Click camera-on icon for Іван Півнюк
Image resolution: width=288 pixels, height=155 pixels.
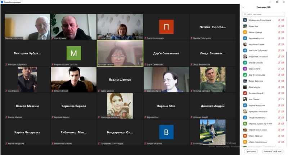point(283,99)
